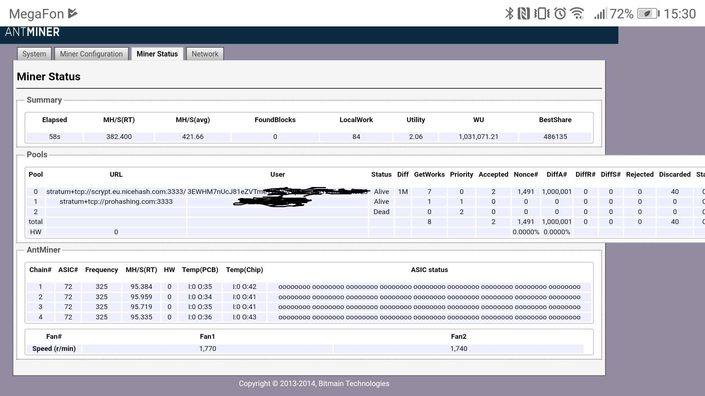Tap the Wi-Fi status icon
The width and height of the screenshot is (705, 396).
coord(577,14)
